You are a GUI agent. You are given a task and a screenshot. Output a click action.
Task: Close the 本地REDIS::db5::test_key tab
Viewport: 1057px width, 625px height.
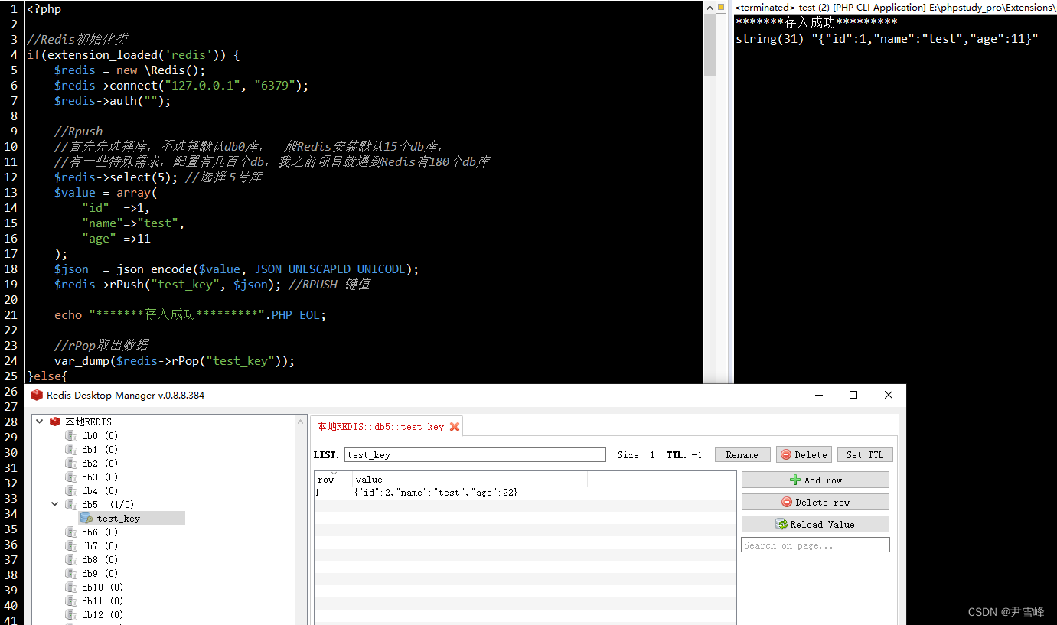455,427
